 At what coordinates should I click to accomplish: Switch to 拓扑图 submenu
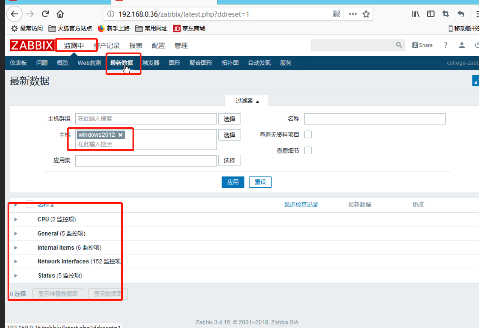pyautogui.click(x=230, y=63)
